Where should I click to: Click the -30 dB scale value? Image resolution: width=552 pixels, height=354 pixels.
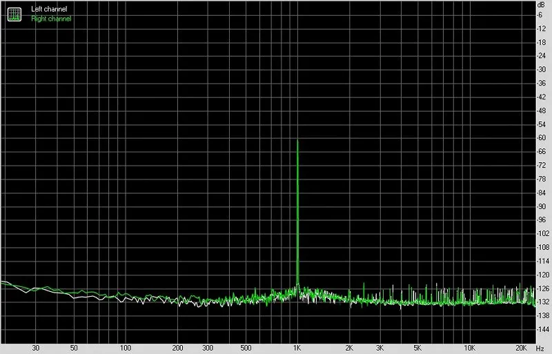point(542,70)
